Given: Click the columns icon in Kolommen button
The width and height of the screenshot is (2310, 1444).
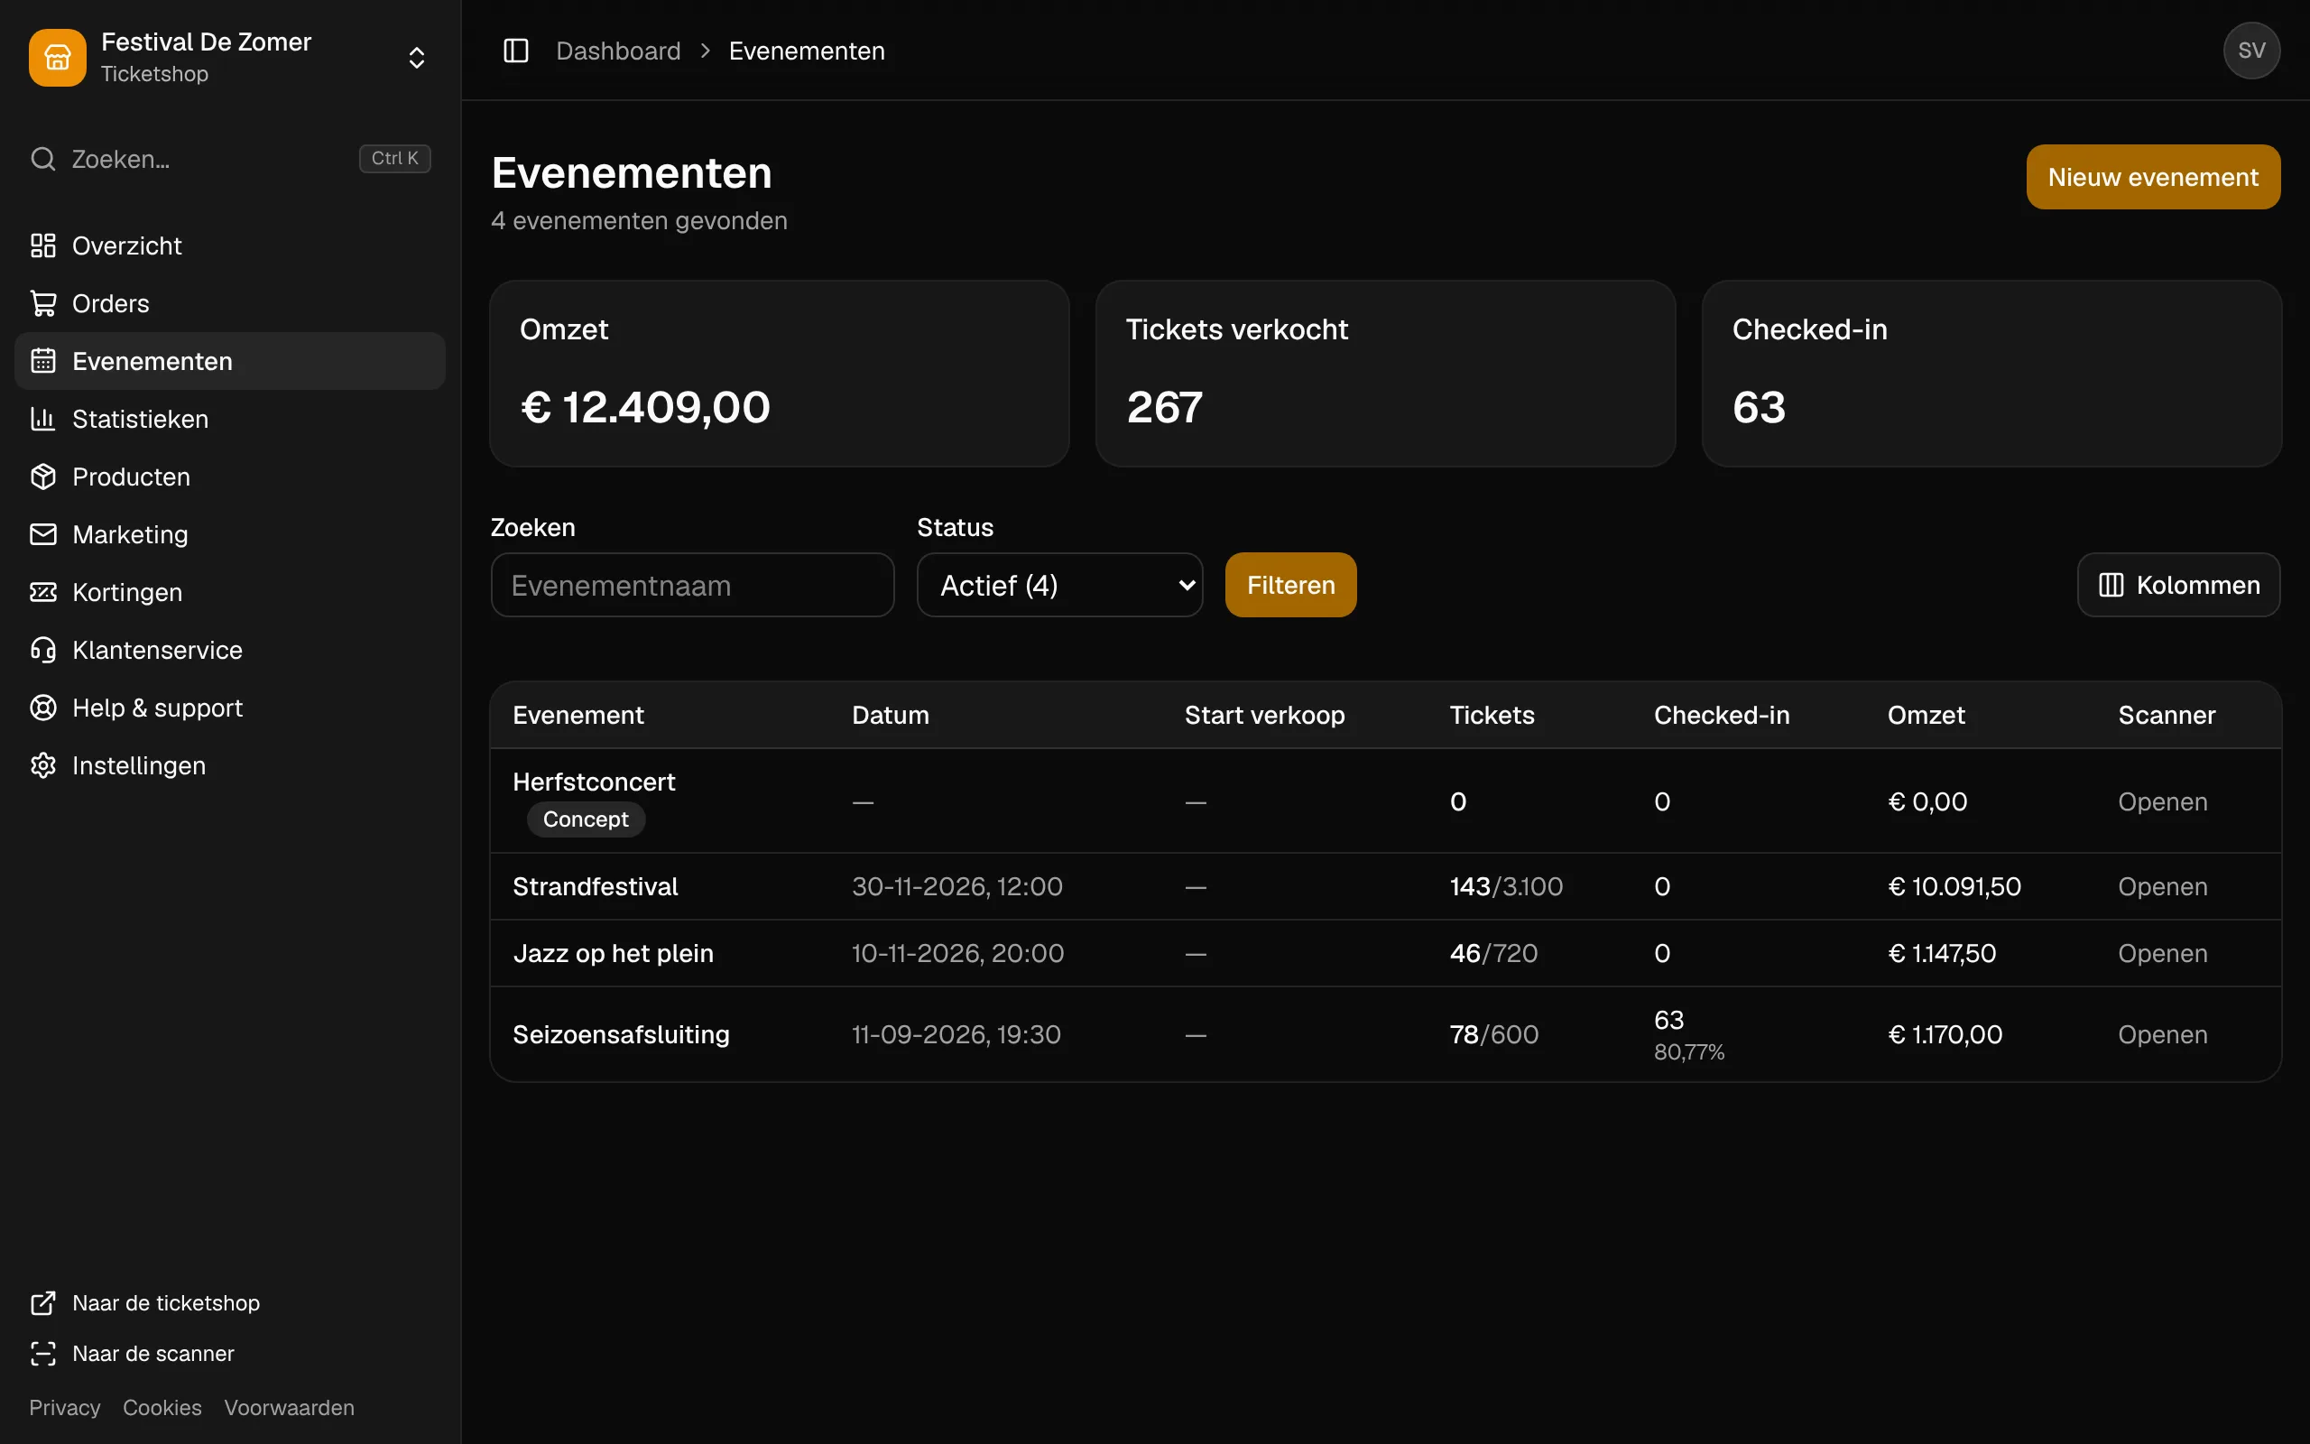Looking at the screenshot, I should tap(2111, 585).
